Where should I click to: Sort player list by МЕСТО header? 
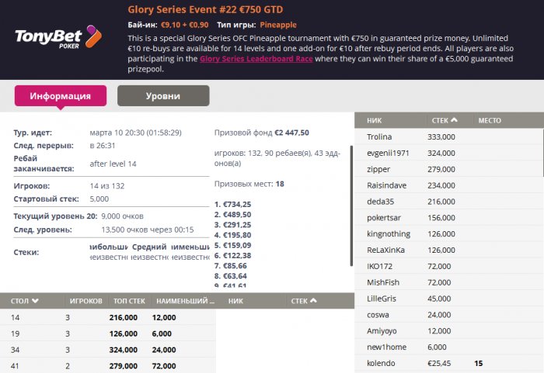pos(490,120)
